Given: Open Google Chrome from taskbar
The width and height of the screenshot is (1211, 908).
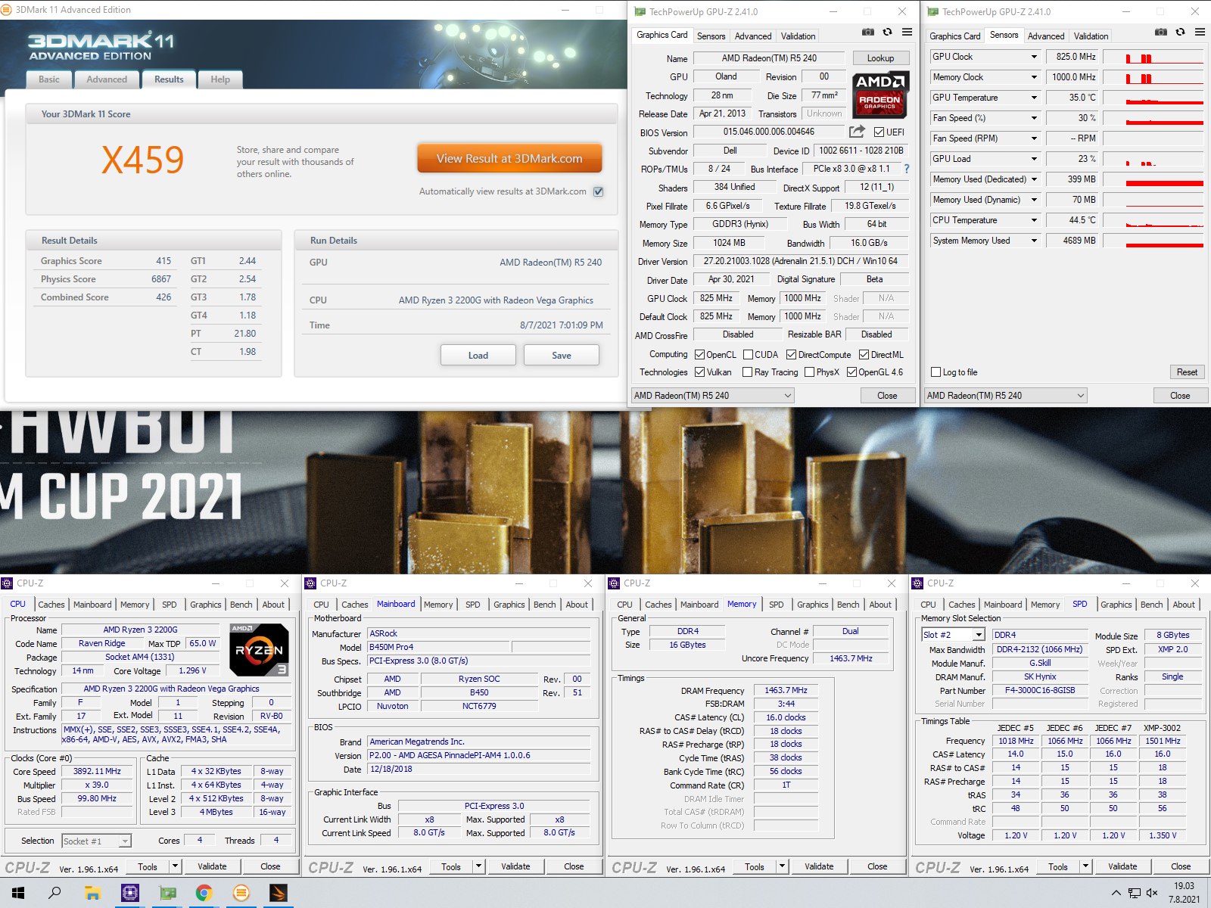Looking at the screenshot, I should coord(204,893).
